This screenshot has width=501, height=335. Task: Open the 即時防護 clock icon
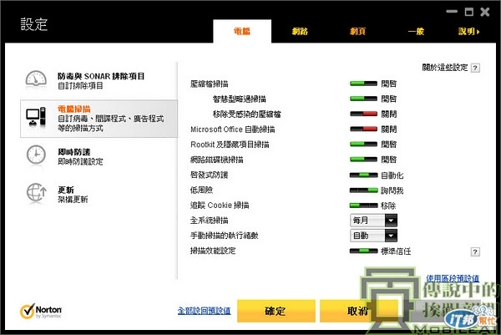(36, 155)
